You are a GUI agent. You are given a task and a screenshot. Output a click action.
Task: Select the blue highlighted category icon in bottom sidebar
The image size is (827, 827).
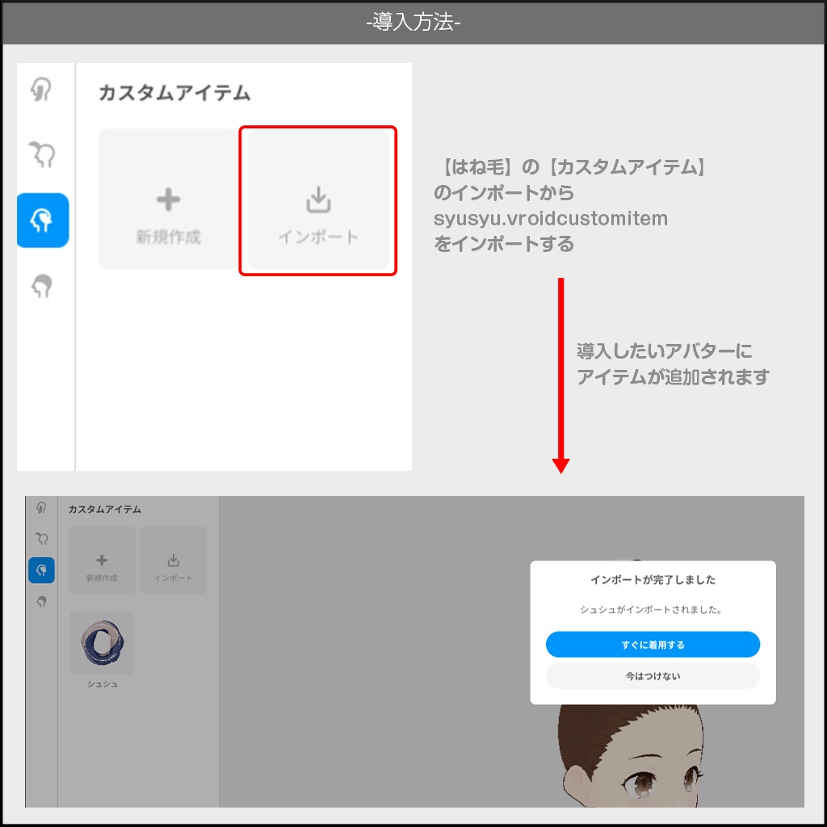[x=41, y=569]
